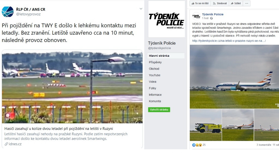279x155 pixels.
Task: Click the idnes.cz link icon
Action: [6, 144]
